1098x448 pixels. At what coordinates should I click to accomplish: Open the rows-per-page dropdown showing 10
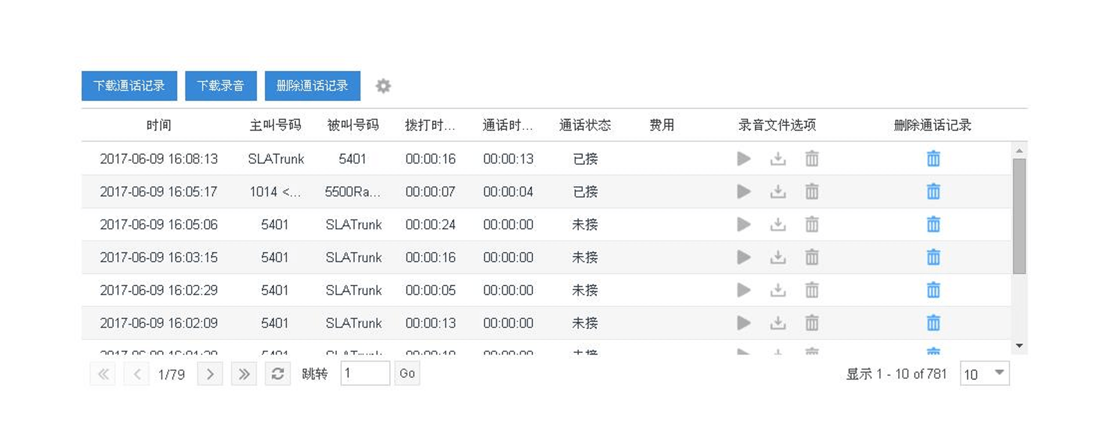coord(985,374)
